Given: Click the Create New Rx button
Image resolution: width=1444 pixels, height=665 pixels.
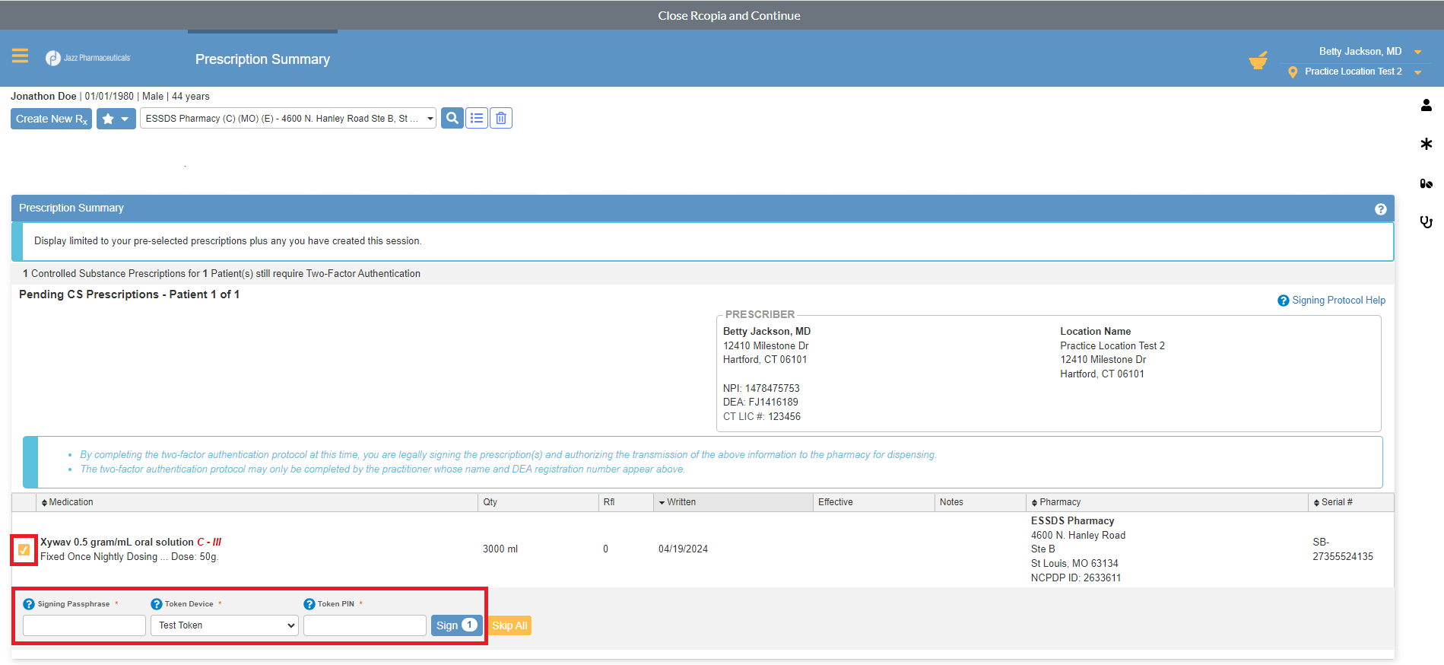Looking at the screenshot, I should [51, 119].
